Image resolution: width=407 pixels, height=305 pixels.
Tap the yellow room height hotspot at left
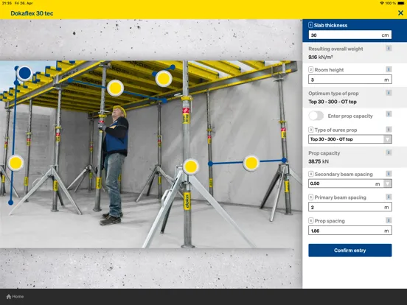pyautogui.click(x=15, y=163)
